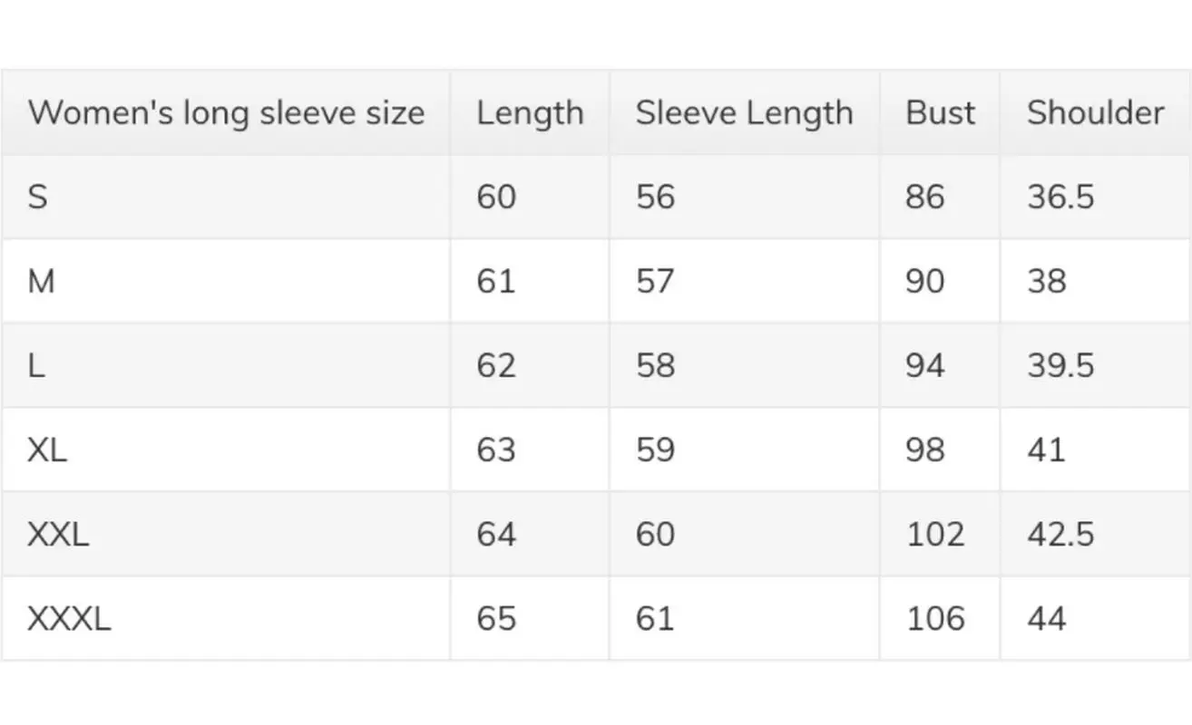Select the bust value 102 for XXL
This screenshot has height=725, width=1192.
tap(935, 534)
